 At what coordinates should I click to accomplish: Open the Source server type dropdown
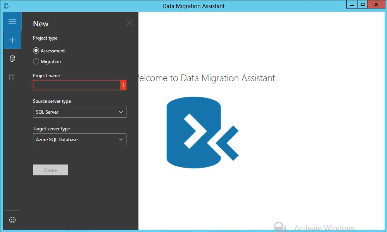point(79,112)
